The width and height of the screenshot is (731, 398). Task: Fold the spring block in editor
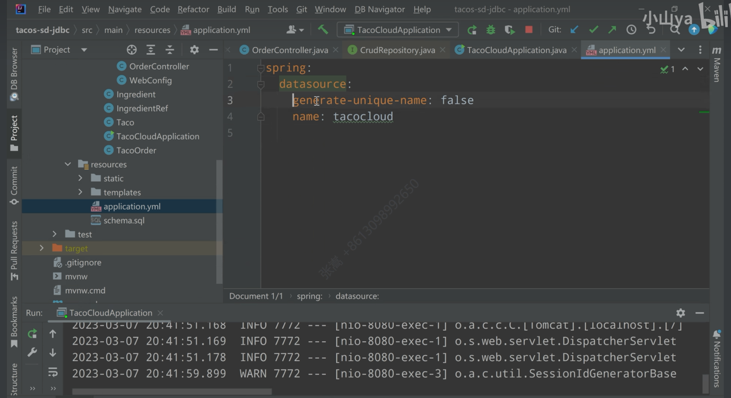261,68
